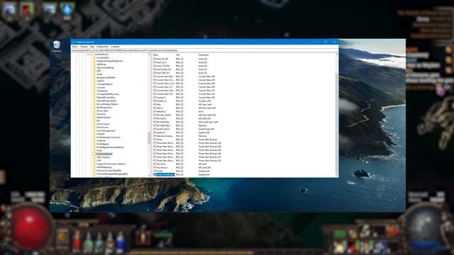
Task: Select the FontSubstitutes key
Action: point(104,154)
